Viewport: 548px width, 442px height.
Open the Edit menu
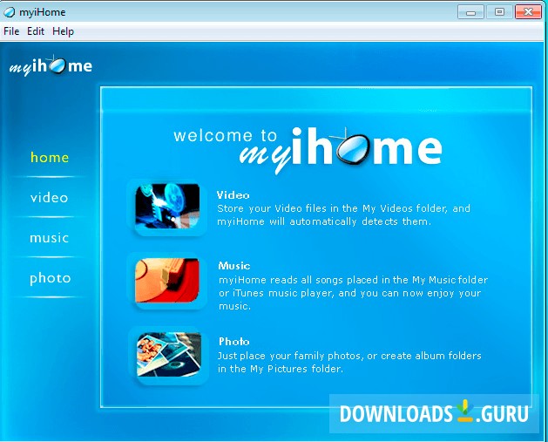[36, 31]
